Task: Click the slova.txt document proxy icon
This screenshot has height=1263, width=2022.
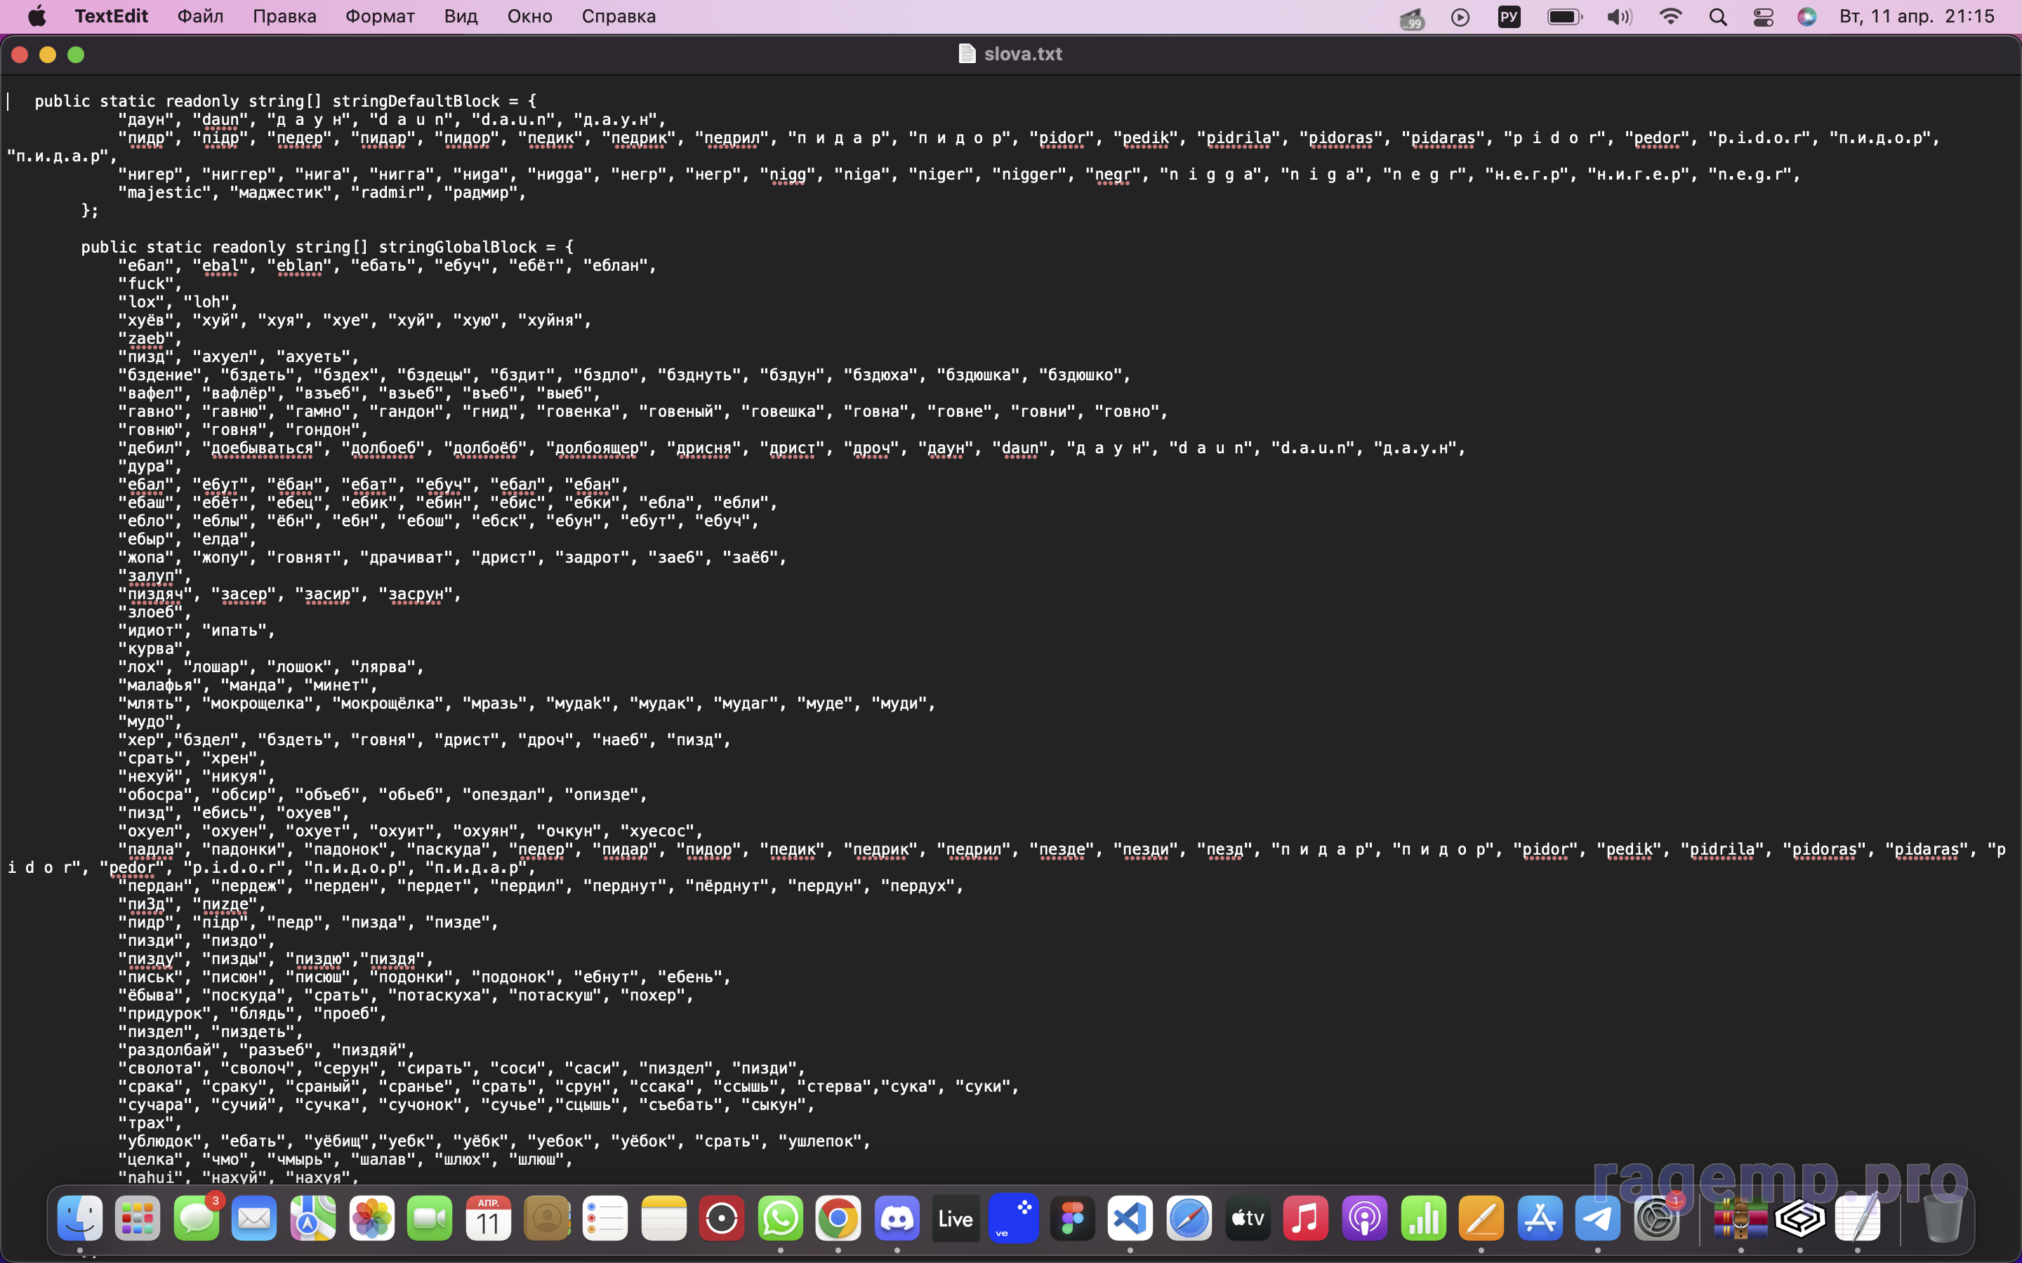Action: coord(967,53)
